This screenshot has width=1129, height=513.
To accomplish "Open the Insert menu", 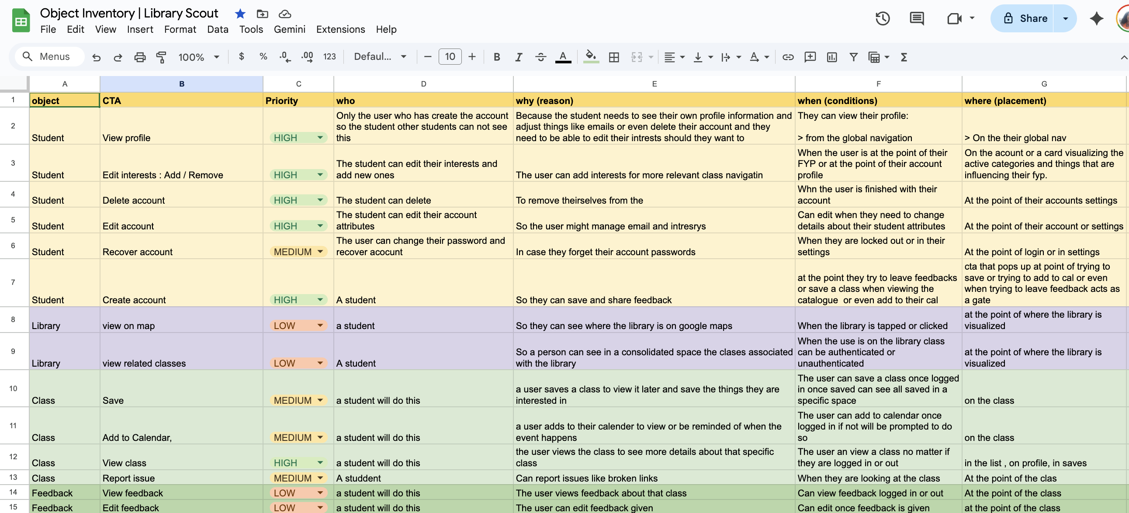I will tap(140, 29).
